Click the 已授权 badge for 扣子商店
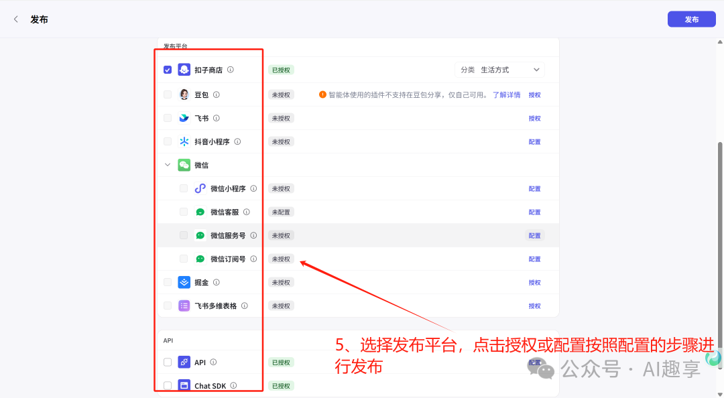This screenshot has width=724, height=398. tap(281, 70)
